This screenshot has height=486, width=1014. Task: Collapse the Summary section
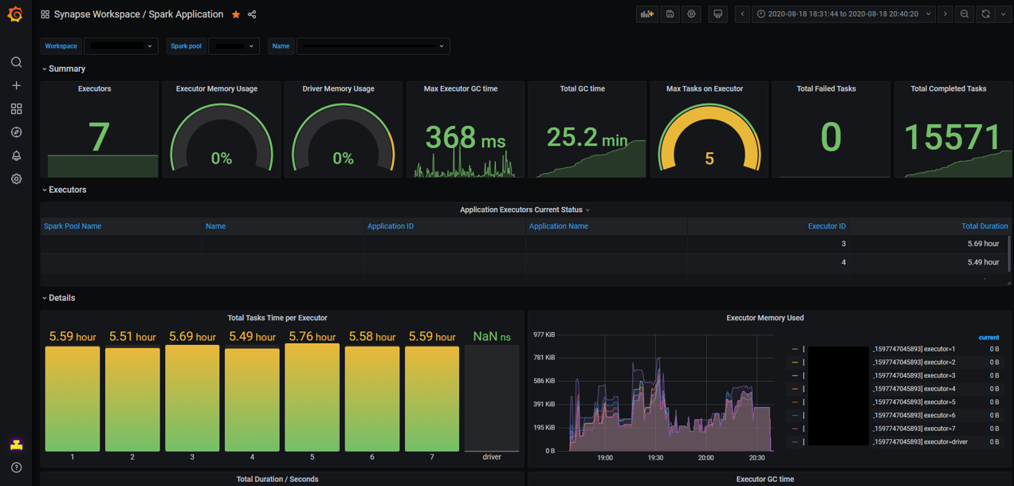[x=63, y=69]
